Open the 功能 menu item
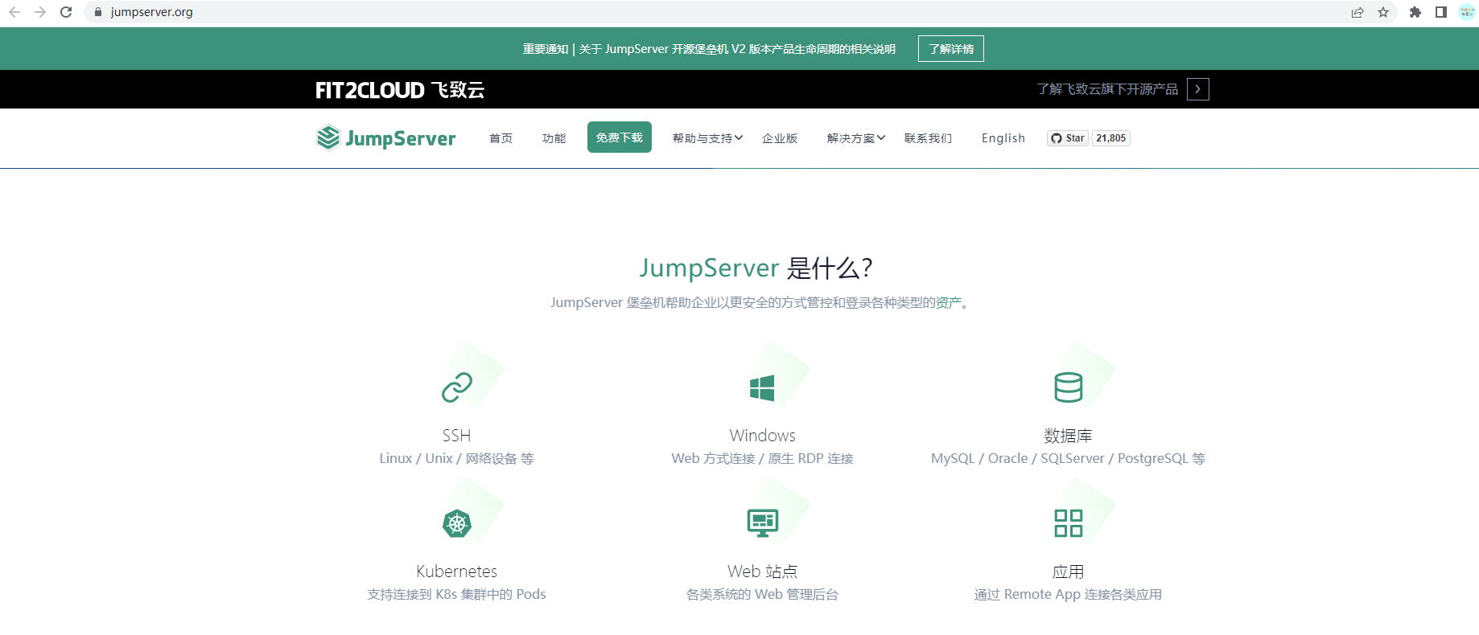Image resolution: width=1479 pixels, height=635 pixels. [554, 138]
